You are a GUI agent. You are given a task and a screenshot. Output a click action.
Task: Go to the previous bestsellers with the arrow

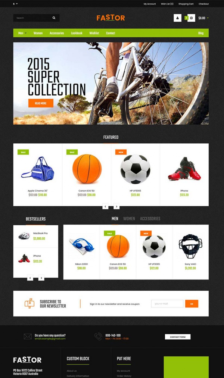click(x=30, y=278)
